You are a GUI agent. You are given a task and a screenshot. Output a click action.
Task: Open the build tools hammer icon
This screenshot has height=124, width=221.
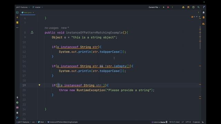[188, 7]
